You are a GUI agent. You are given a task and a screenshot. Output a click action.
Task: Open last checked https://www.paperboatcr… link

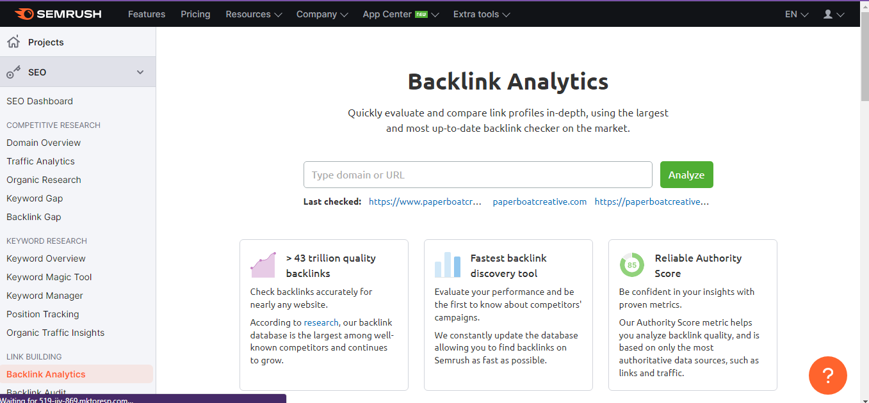425,201
